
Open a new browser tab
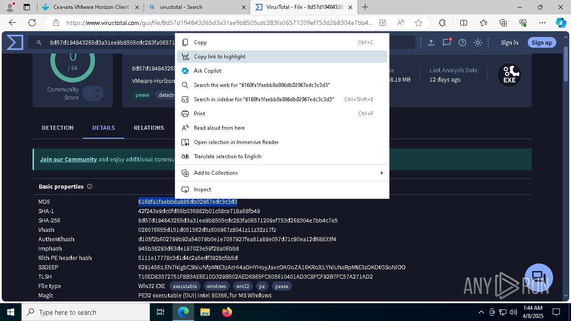365,7
